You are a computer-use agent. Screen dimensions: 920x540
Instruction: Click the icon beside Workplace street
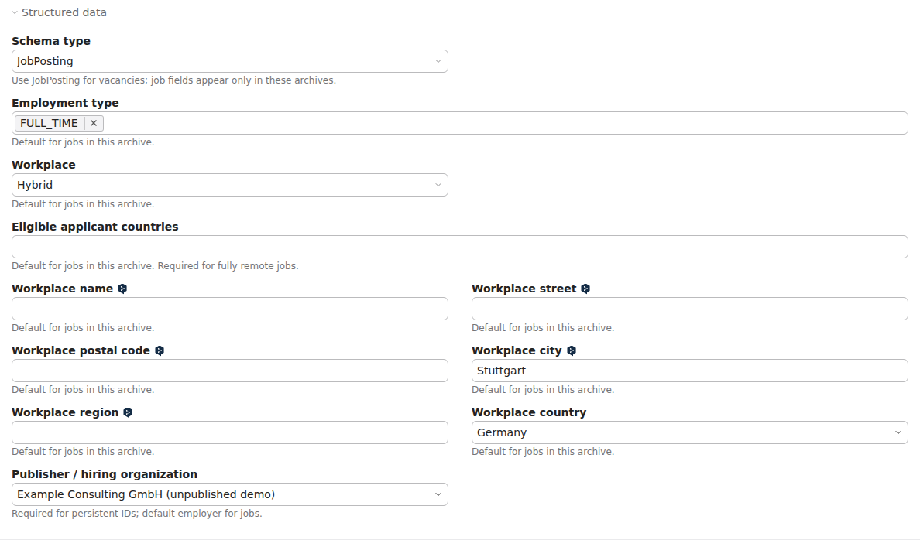(x=585, y=289)
